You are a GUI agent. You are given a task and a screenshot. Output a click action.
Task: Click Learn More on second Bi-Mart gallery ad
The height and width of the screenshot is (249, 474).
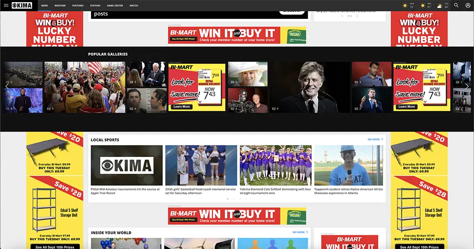coord(407,107)
